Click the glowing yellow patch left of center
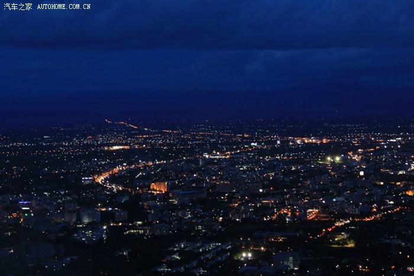The image size is (414, 276). click(x=116, y=147)
